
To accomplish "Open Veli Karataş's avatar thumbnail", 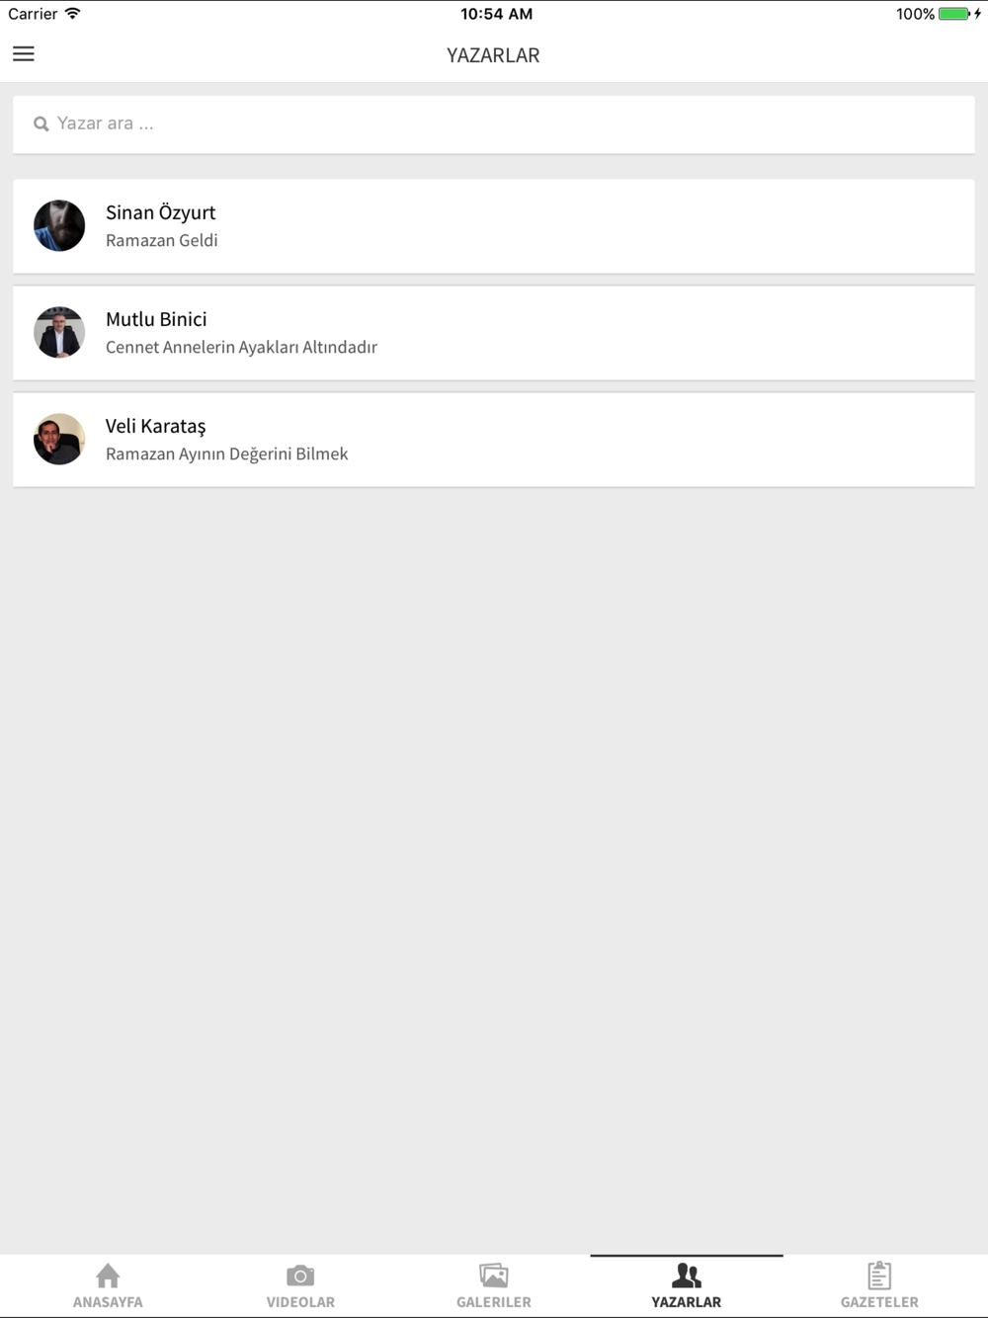I will tap(59, 439).
